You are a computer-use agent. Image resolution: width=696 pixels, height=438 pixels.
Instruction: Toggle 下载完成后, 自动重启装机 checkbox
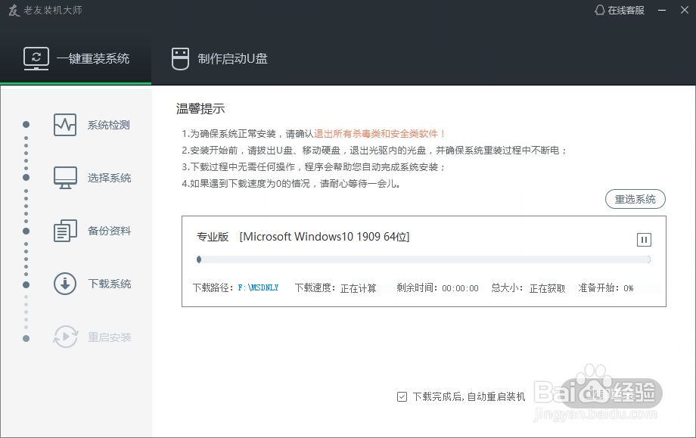point(402,396)
